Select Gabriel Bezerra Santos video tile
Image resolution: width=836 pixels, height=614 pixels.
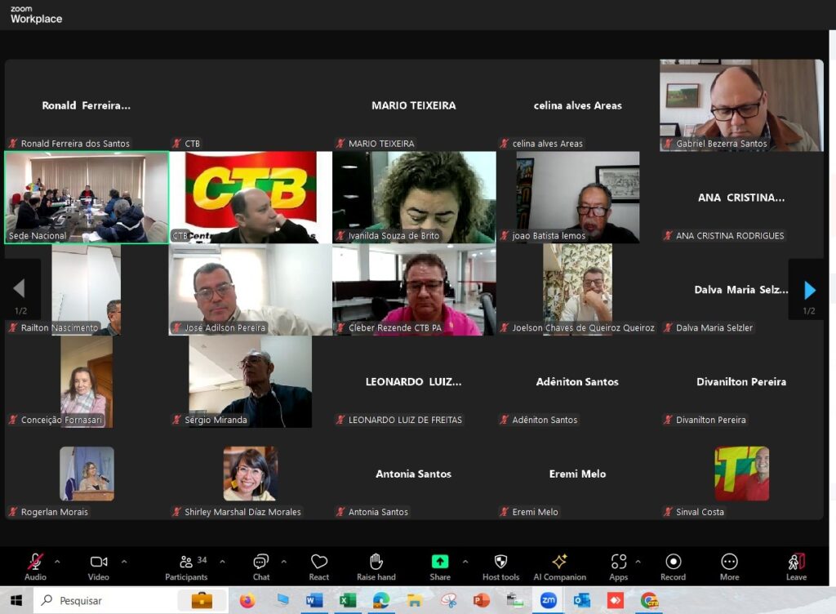point(741,105)
